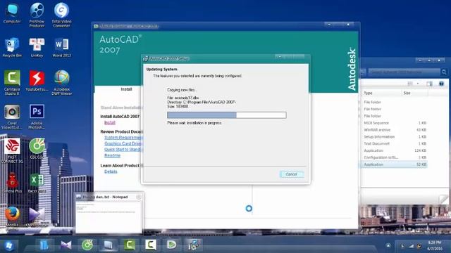Launch Total Video Converter icon
Viewport: 451px width, 253px height.
61,15
